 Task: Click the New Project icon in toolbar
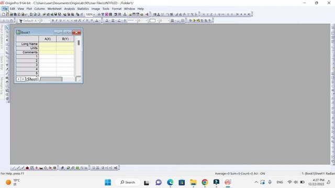coord(4,14)
